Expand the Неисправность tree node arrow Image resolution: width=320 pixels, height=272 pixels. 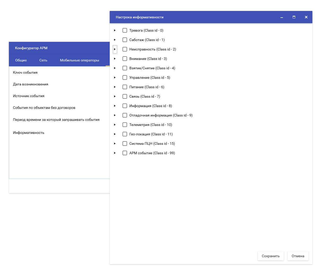point(115,49)
